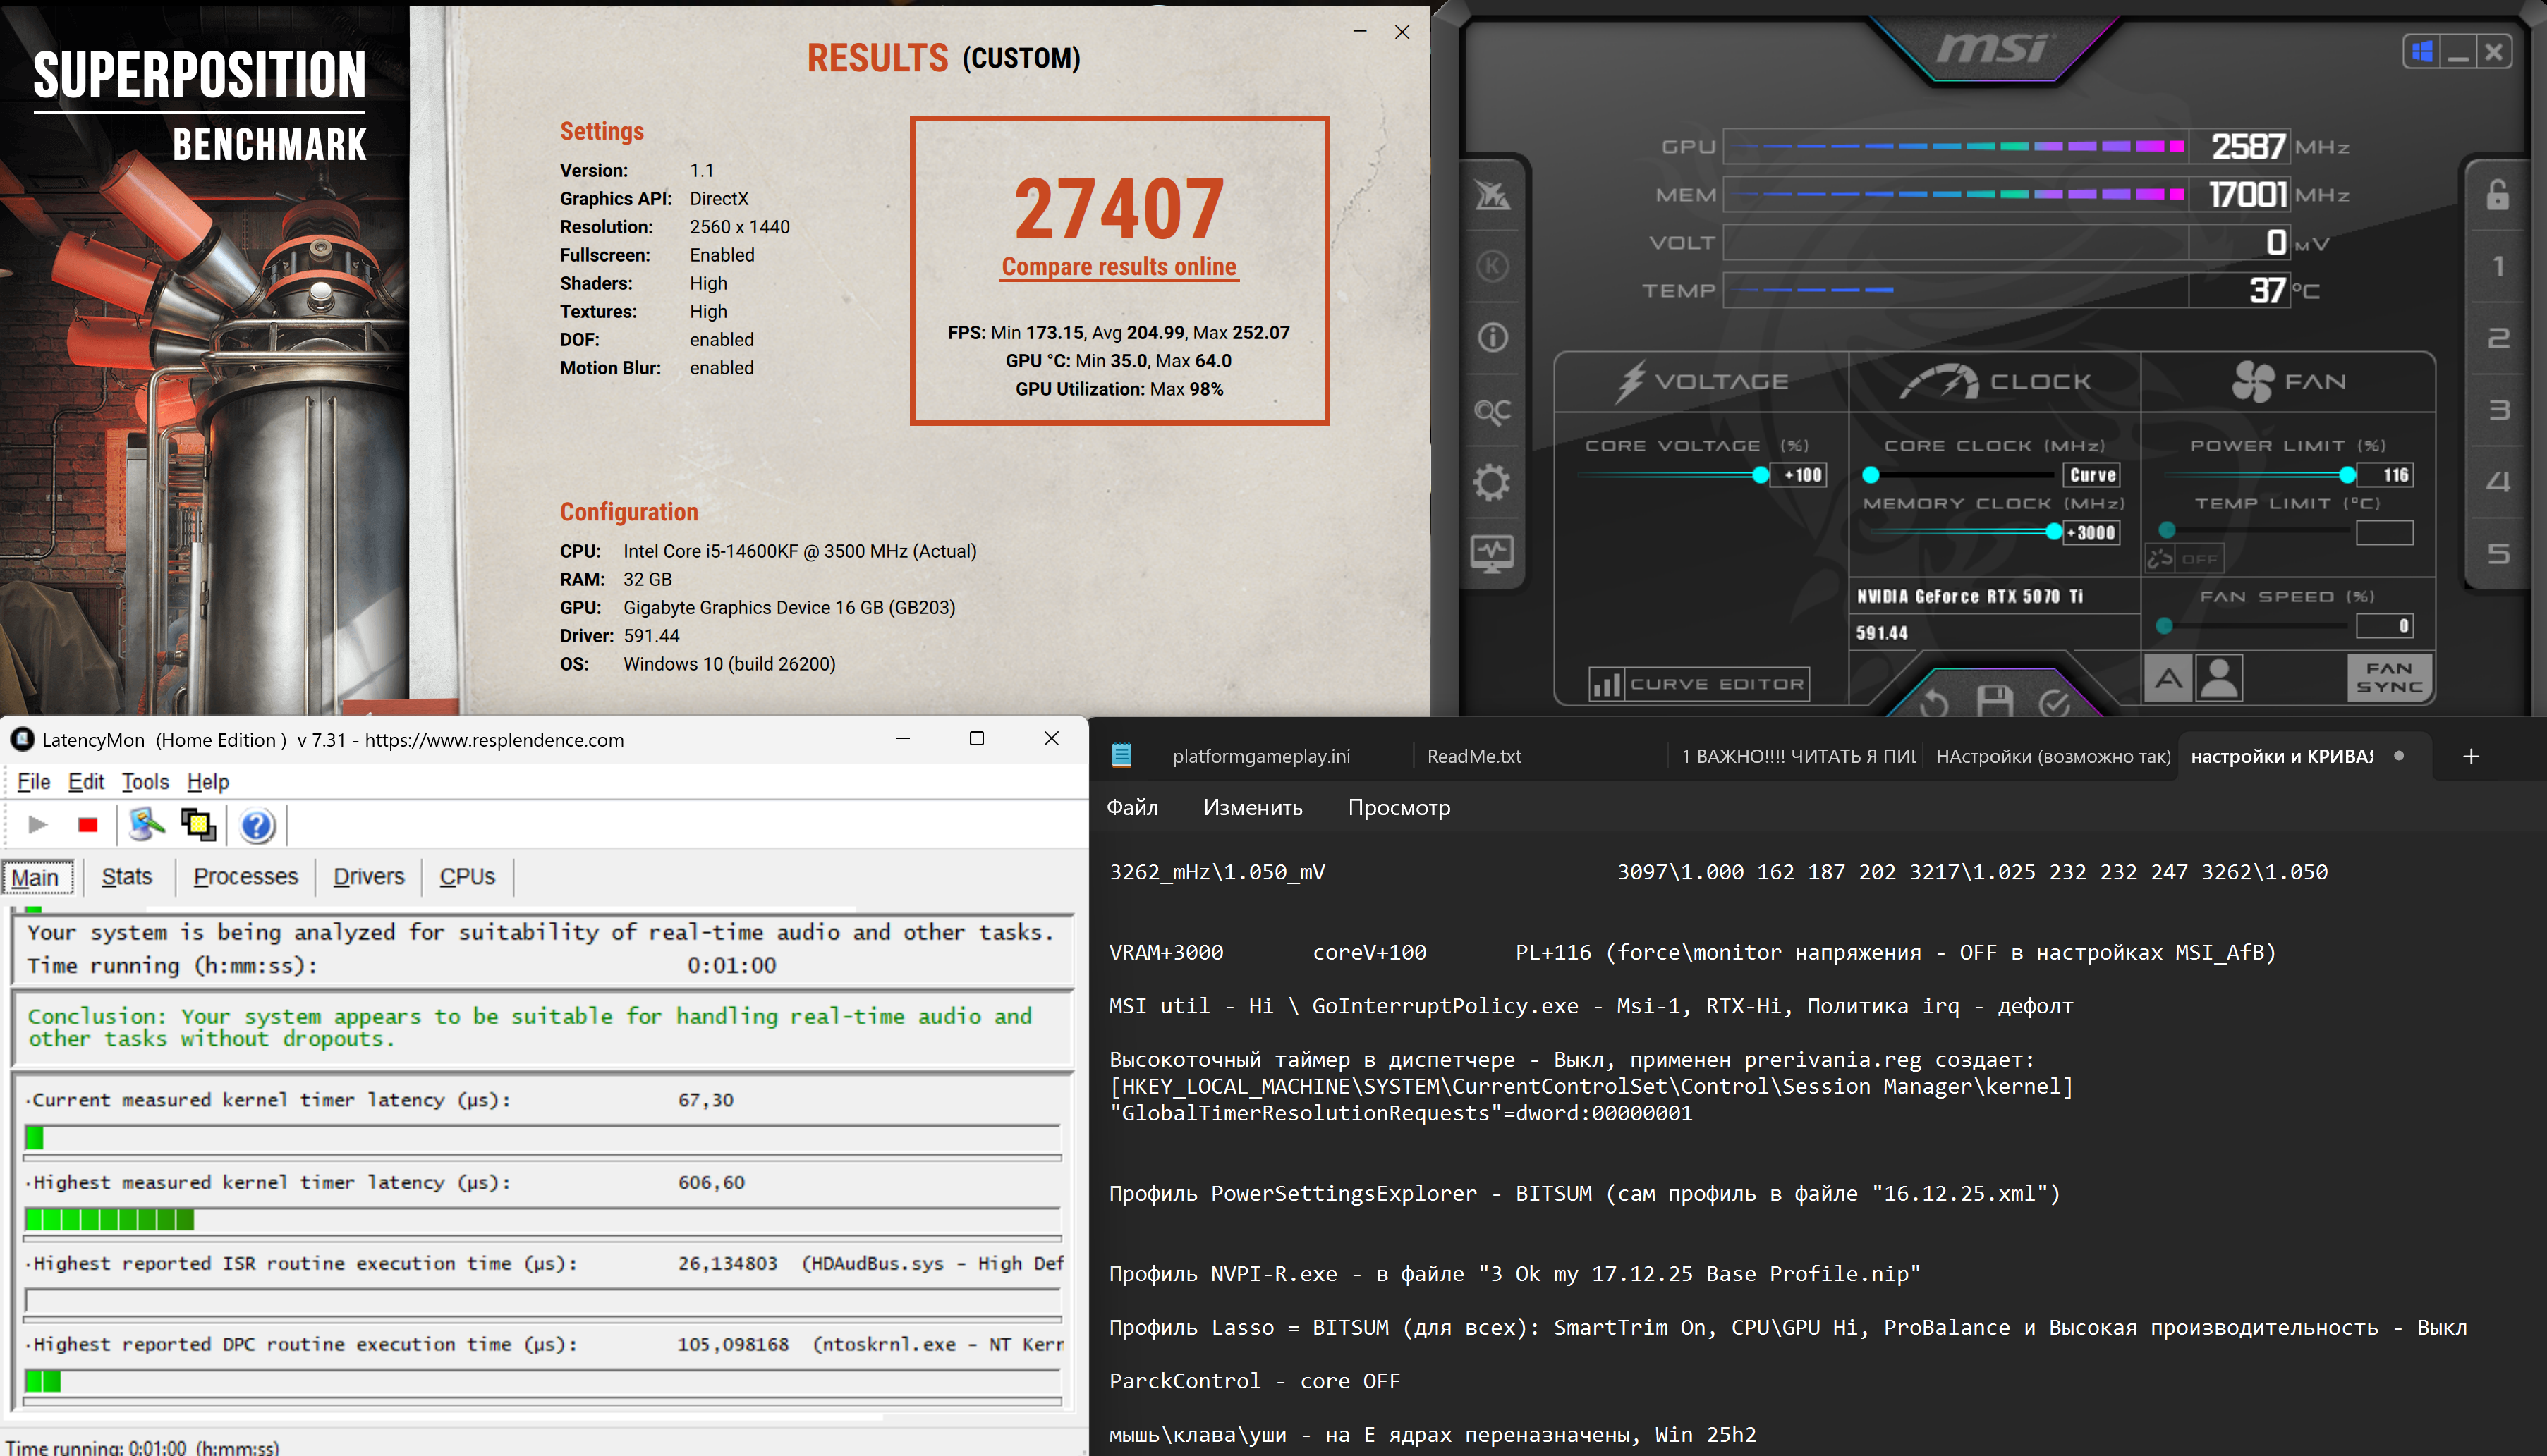
Task: Click the Core Voltage +100 value field
Action: point(1799,475)
